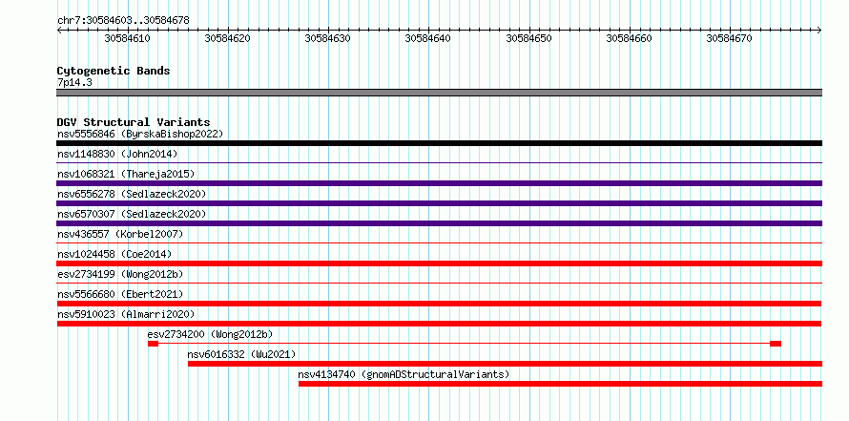Click ruler position 30584620
The width and height of the screenshot is (849, 421).
pyautogui.click(x=227, y=38)
